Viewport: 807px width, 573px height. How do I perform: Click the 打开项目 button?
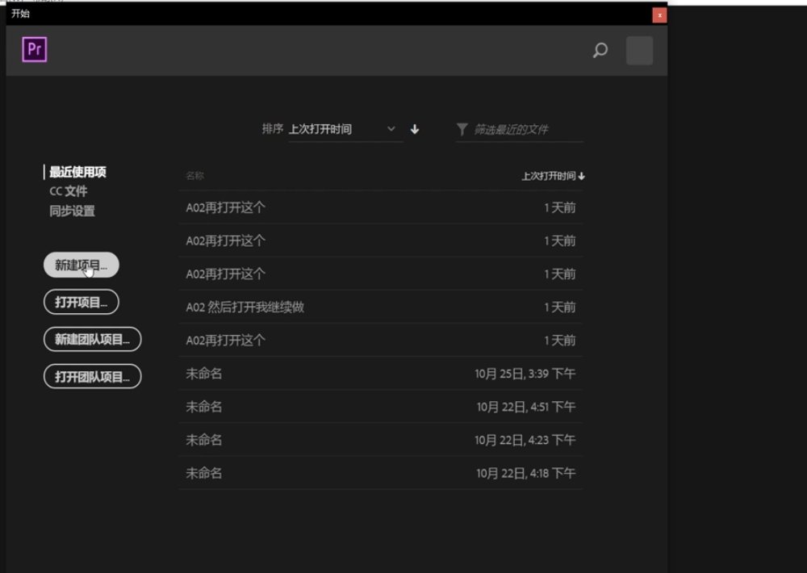click(x=80, y=301)
